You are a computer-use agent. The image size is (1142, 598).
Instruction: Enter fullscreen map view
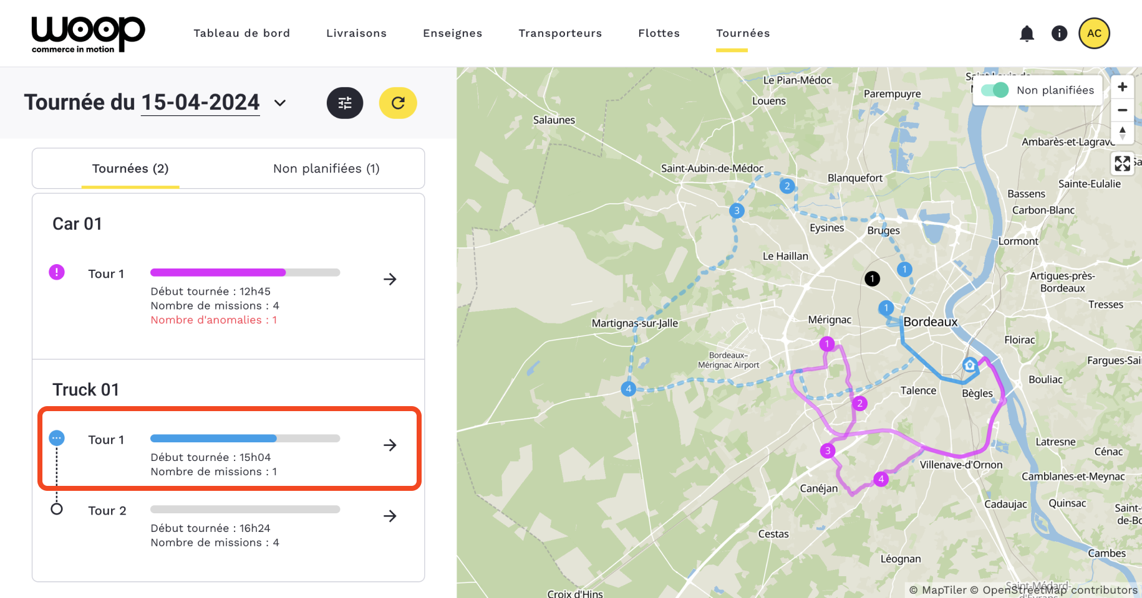pos(1122,163)
